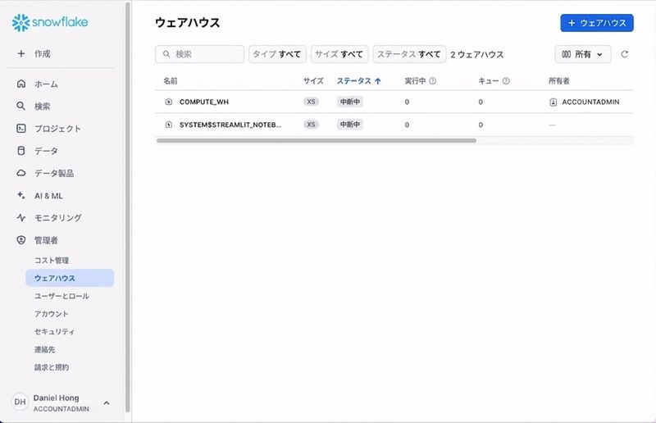Click the warehouse icon next to COMPUTE_WH
Image resolution: width=656 pixels, height=423 pixels.
(169, 102)
